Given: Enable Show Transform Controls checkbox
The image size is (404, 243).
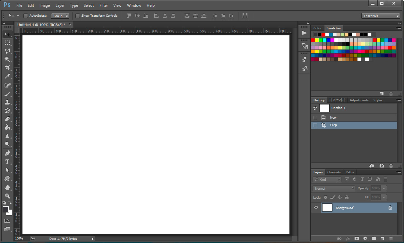Looking at the screenshot, I should 77,16.
